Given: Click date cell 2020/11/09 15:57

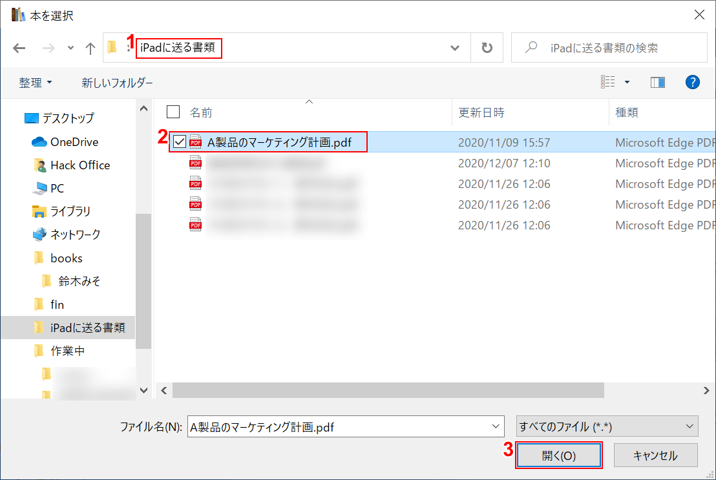Looking at the screenshot, I should [x=504, y=143].
